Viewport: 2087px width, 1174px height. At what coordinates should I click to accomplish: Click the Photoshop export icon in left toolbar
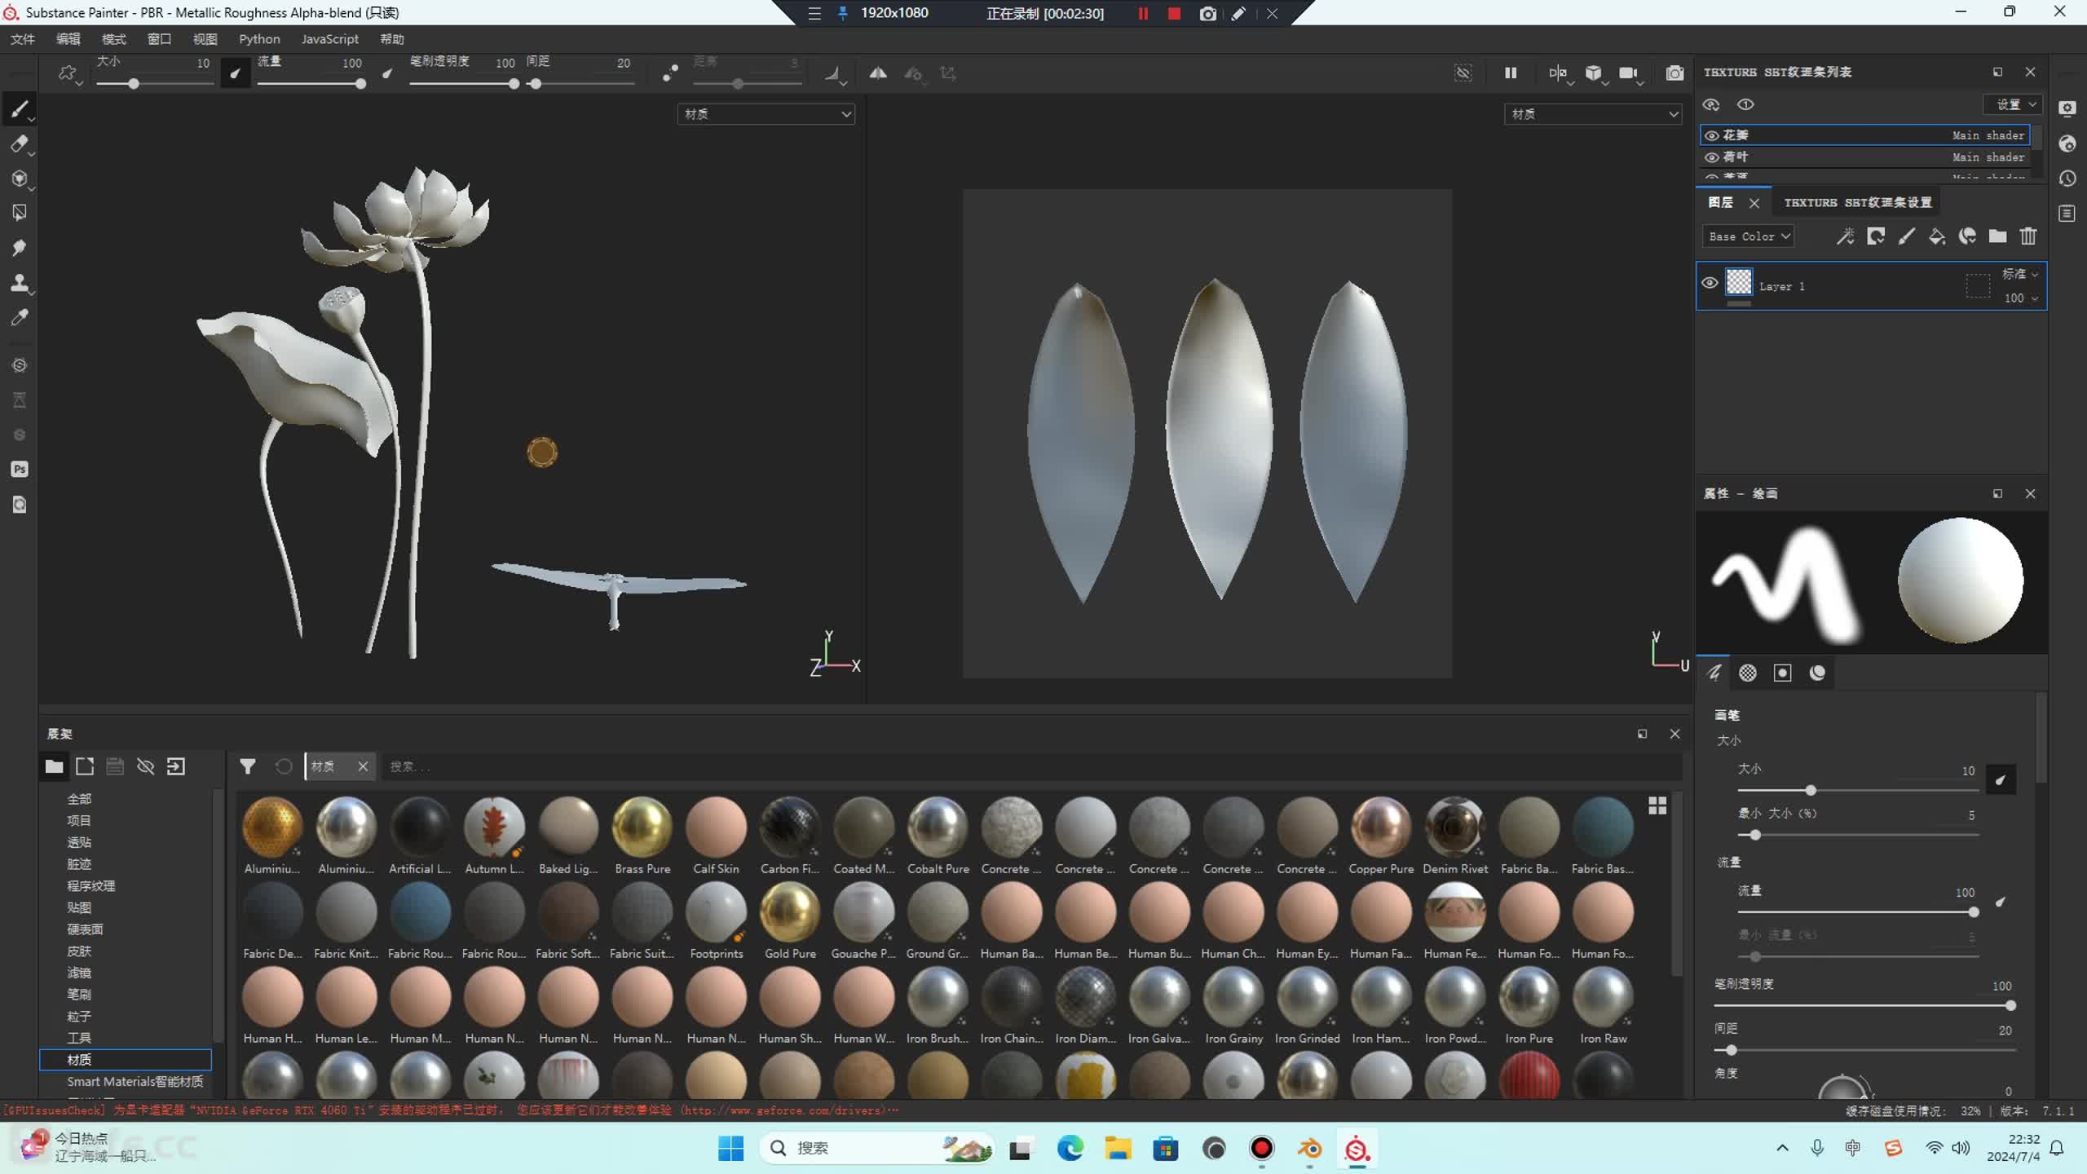tap(20, 469)
